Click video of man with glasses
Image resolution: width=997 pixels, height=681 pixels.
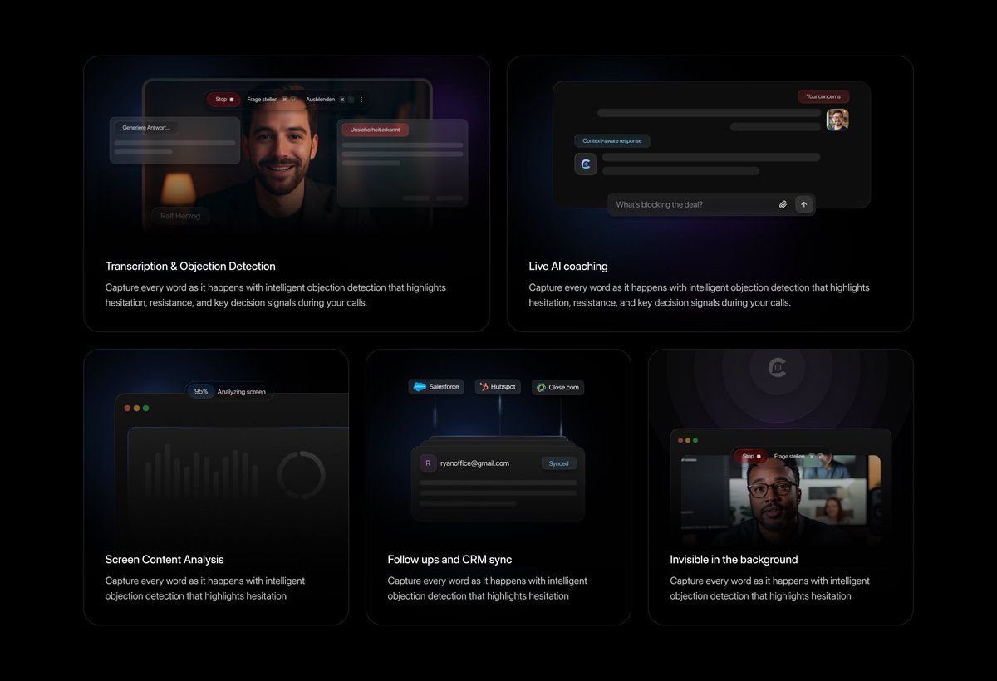pyautogui.click(x=780, y=499)
